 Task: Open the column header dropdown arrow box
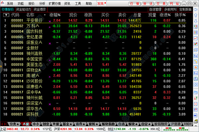pos(6,15)
